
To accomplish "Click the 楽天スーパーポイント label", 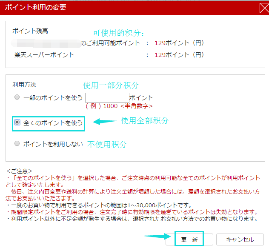I will pos(43,54).
